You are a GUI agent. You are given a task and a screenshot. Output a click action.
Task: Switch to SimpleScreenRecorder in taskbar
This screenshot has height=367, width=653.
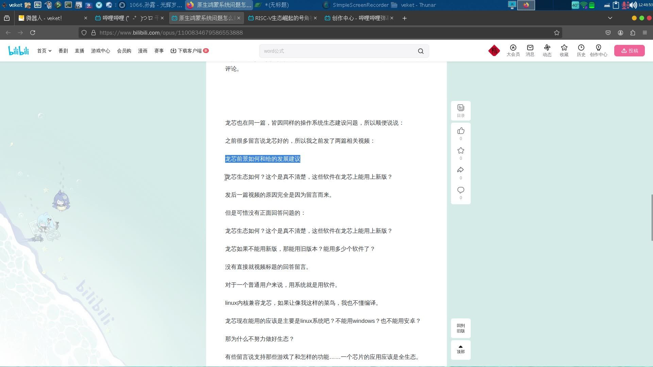pyautogui.click(x=356, y=5)
